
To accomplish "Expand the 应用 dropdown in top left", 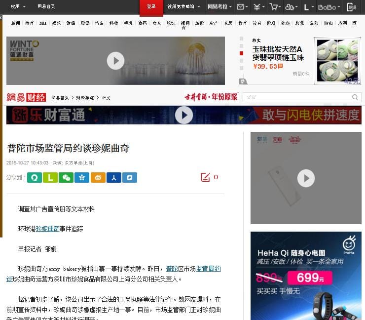I will pos(18,7).
